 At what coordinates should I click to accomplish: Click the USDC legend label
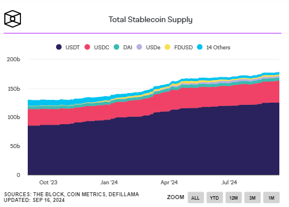(x=101, y=47)
